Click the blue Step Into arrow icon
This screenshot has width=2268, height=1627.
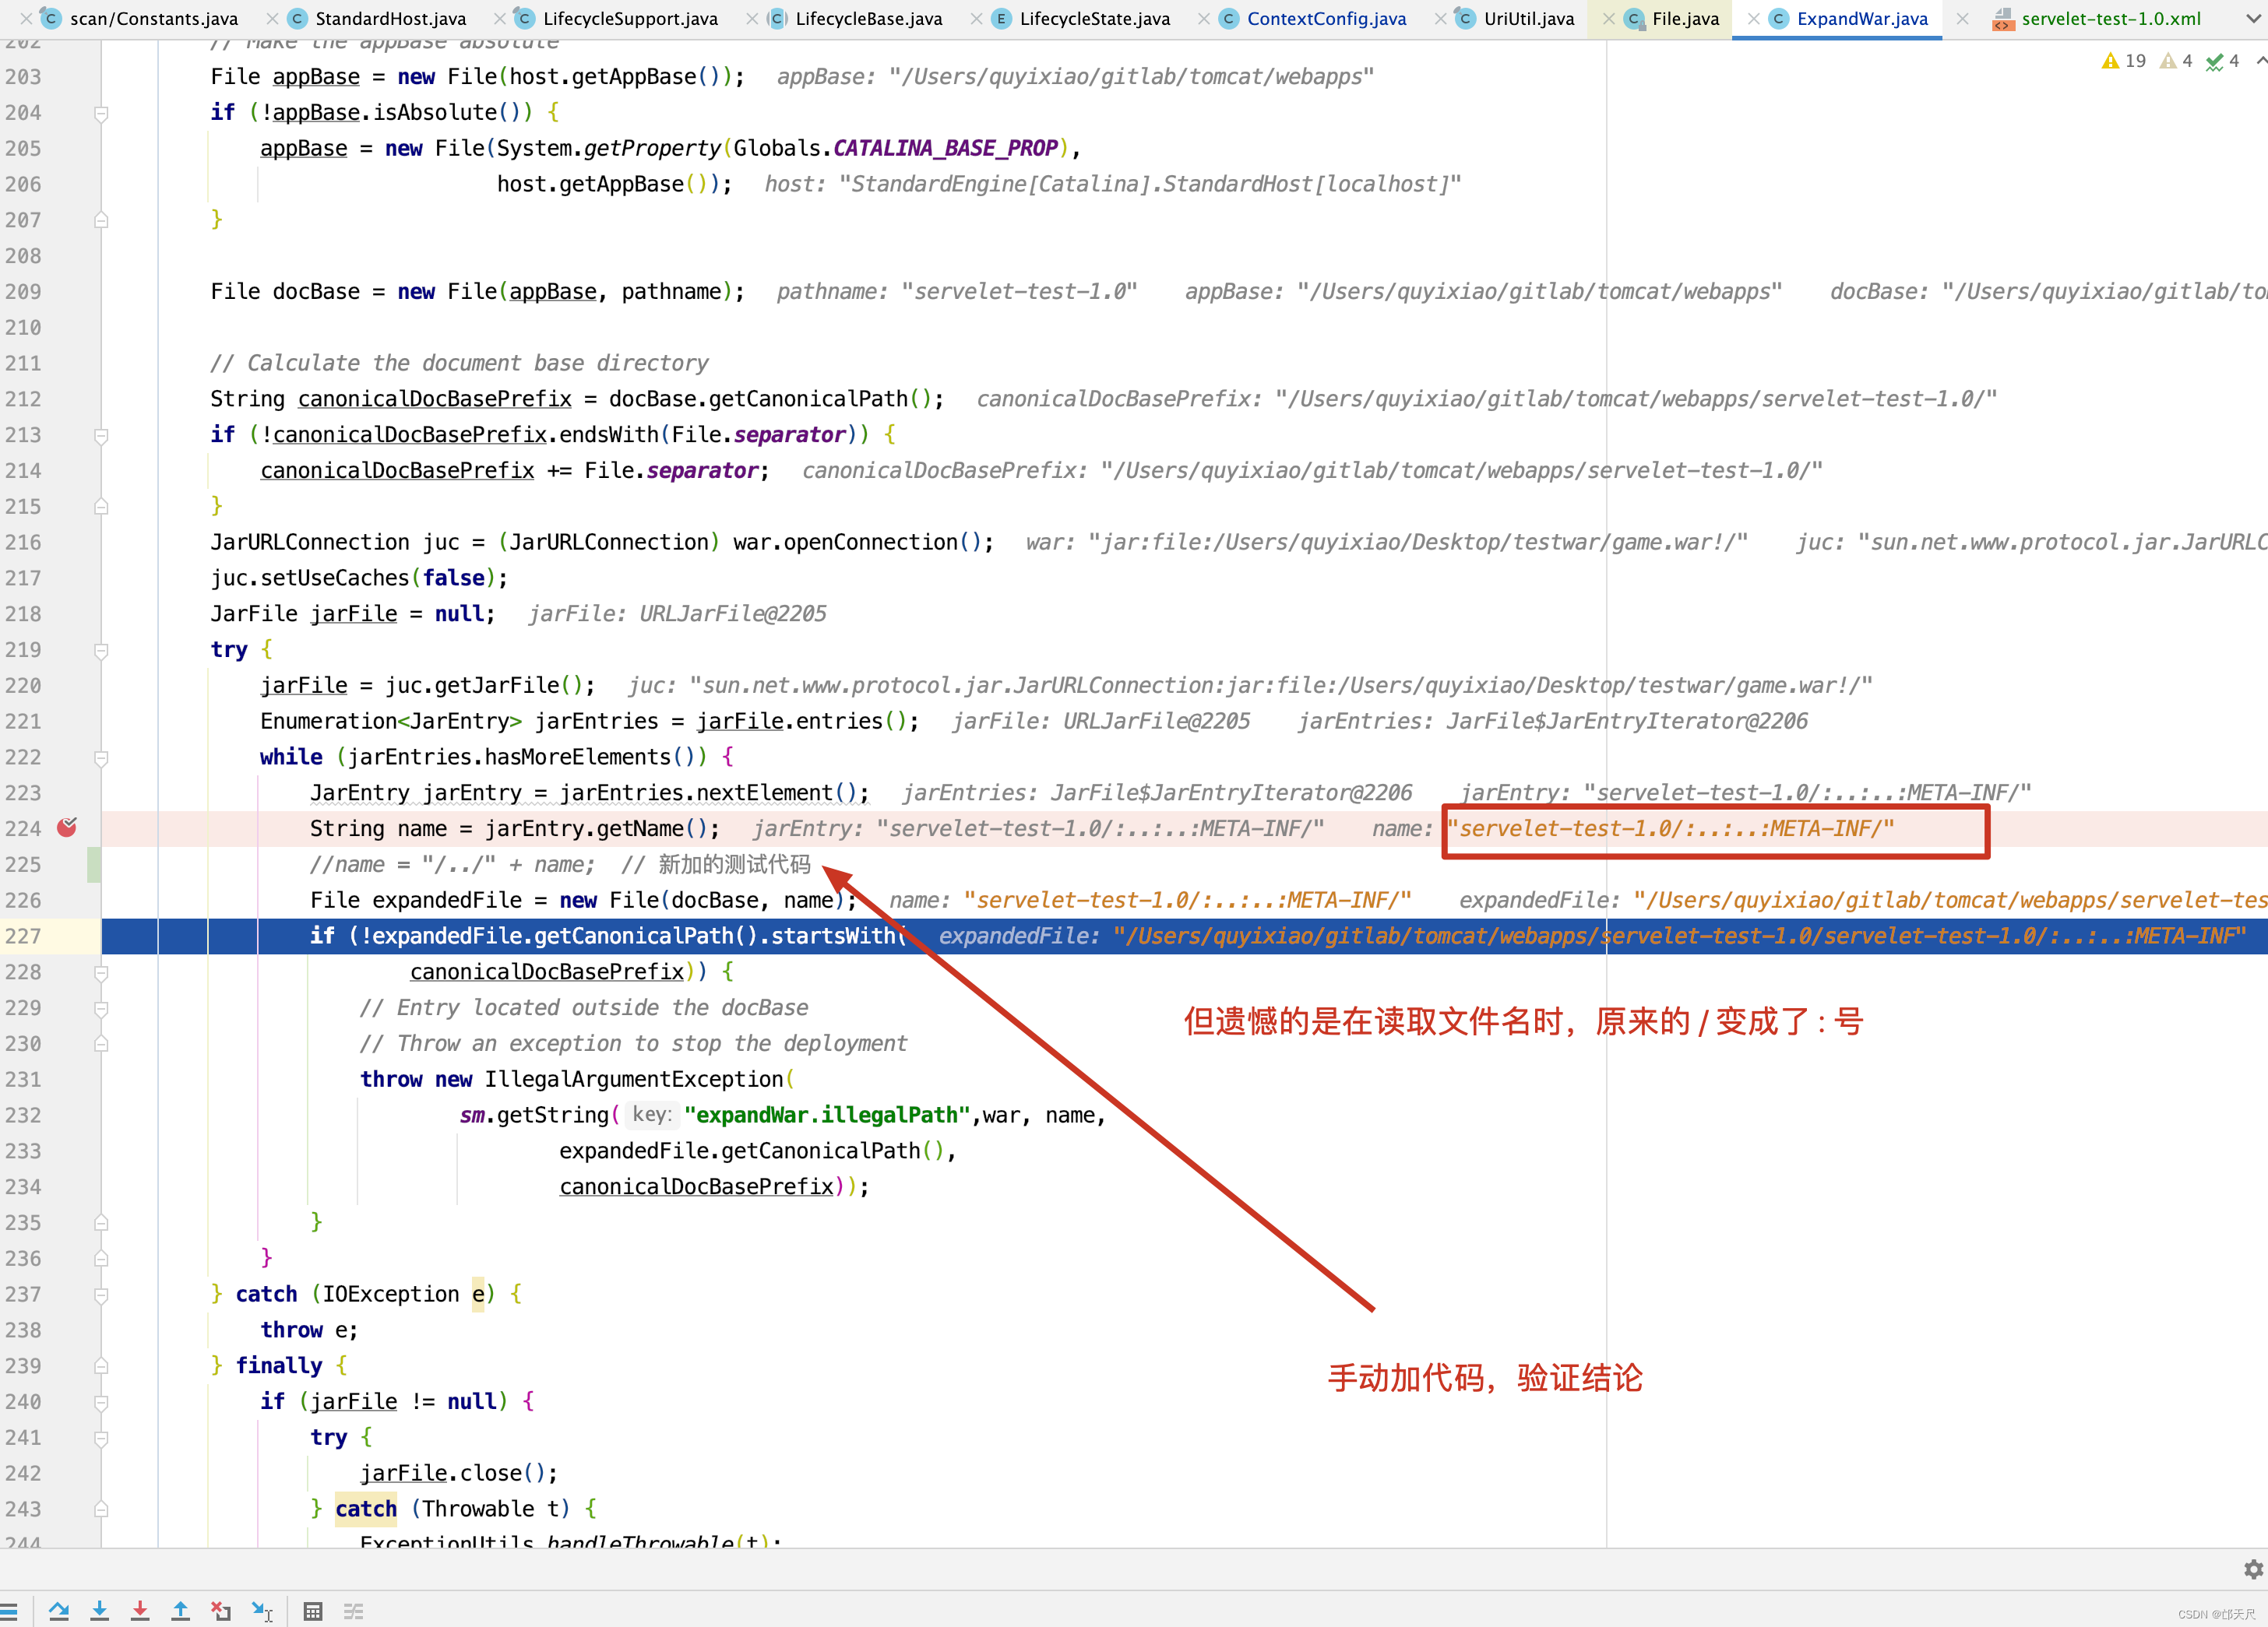point(99,1611)
